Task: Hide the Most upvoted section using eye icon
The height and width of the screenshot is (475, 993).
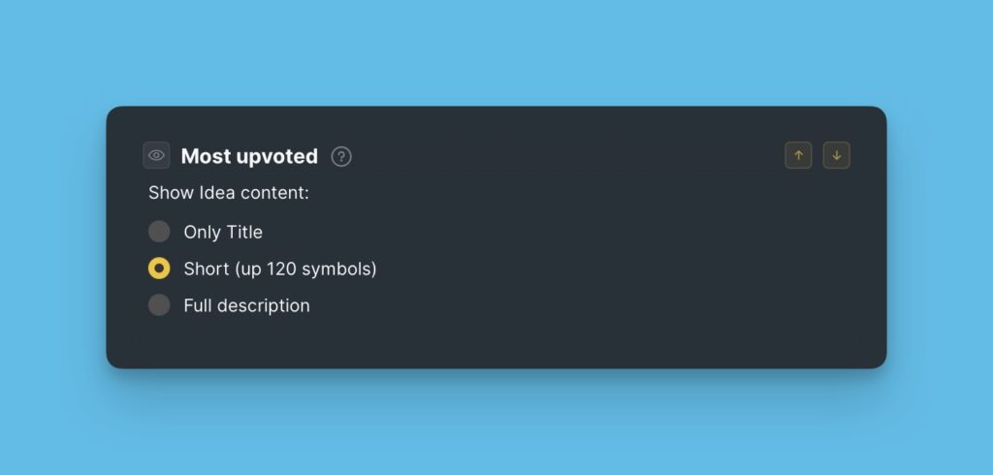Action: 156,155
